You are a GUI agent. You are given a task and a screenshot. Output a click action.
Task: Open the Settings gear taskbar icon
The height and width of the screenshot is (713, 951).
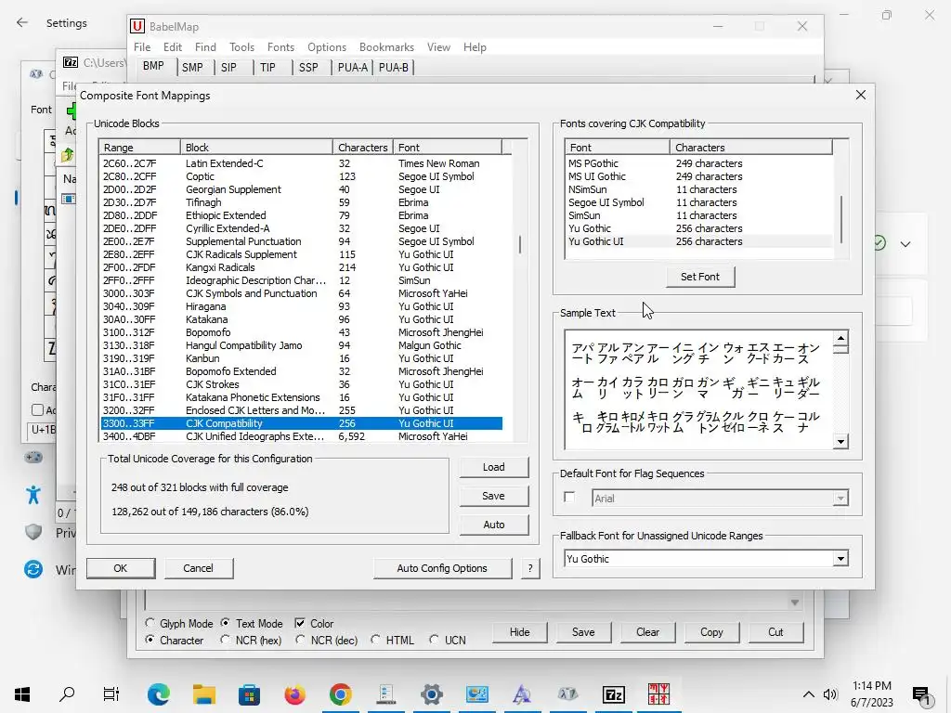tap(431, 694)
